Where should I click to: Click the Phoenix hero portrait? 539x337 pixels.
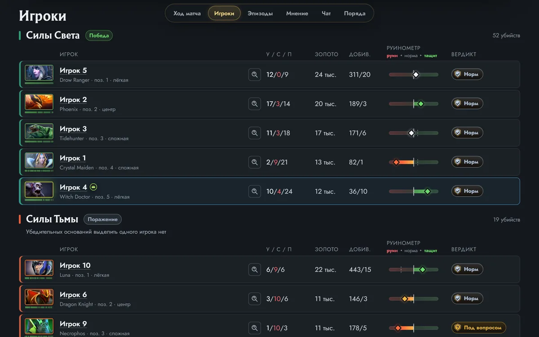click(39, 102)
